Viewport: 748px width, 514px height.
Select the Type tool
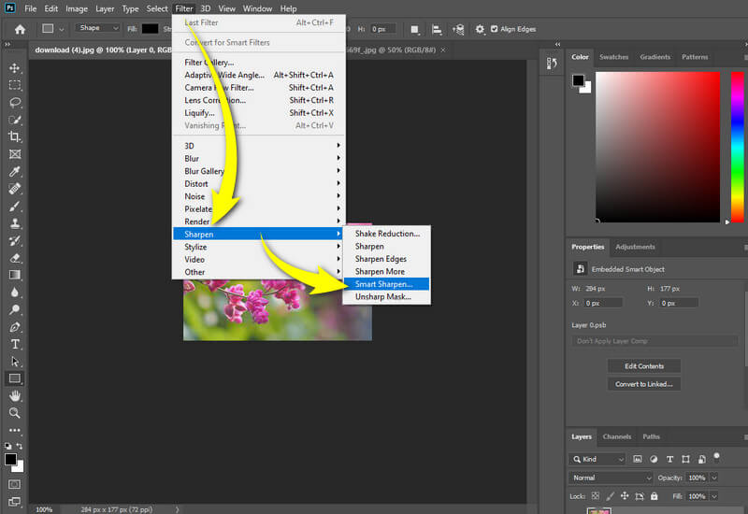pos(15,344)
